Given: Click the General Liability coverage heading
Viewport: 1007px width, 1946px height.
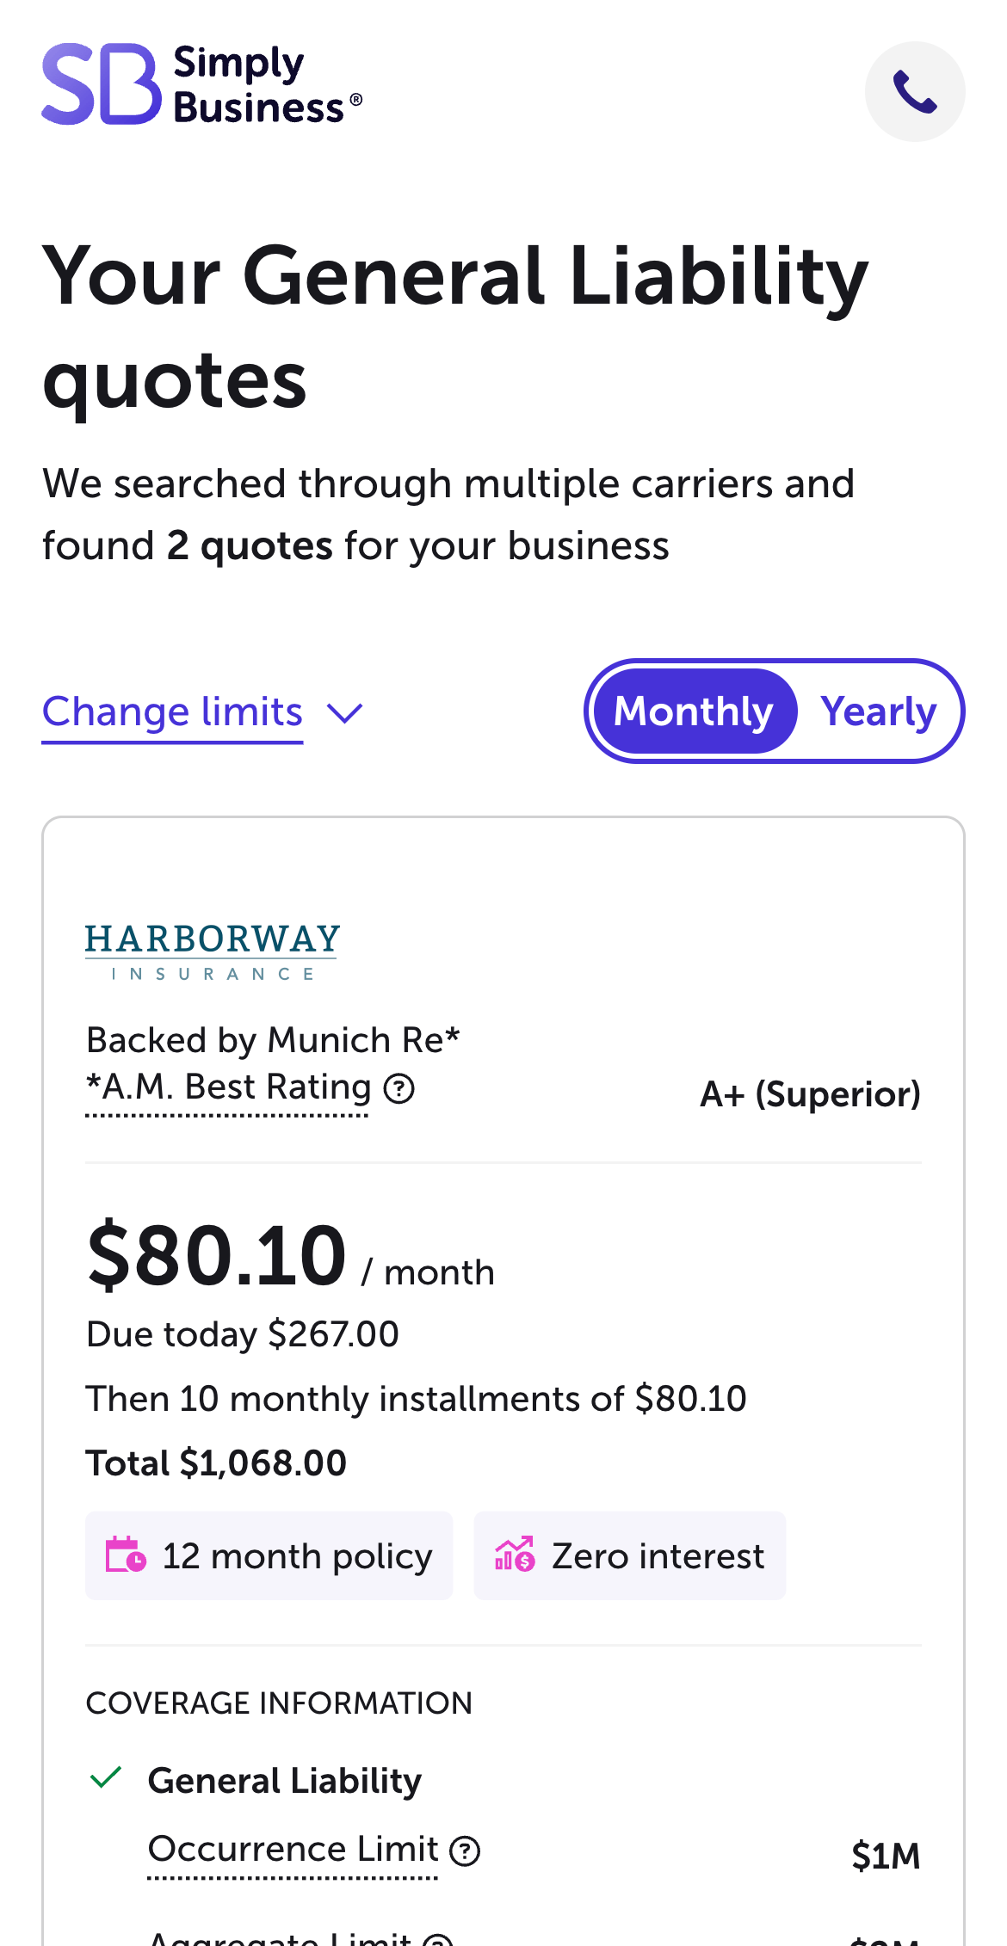Looking at the screenshot, I should click(x=285, y=1780).
